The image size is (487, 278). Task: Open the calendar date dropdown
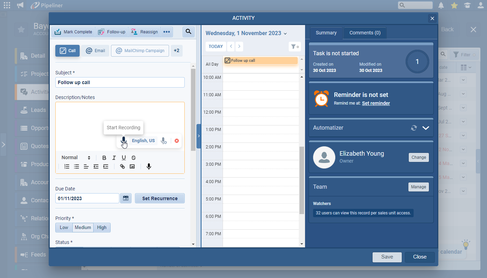[285, 34]
